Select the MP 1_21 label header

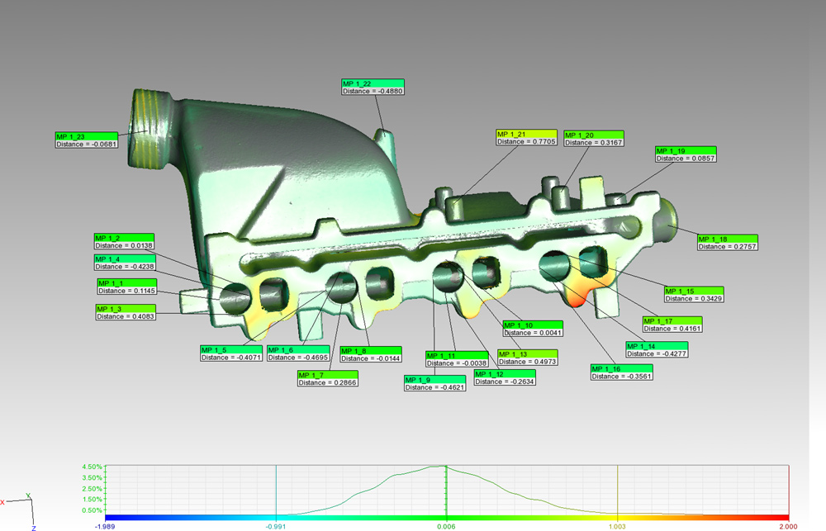pyautogui.click(x=526, y=134)
